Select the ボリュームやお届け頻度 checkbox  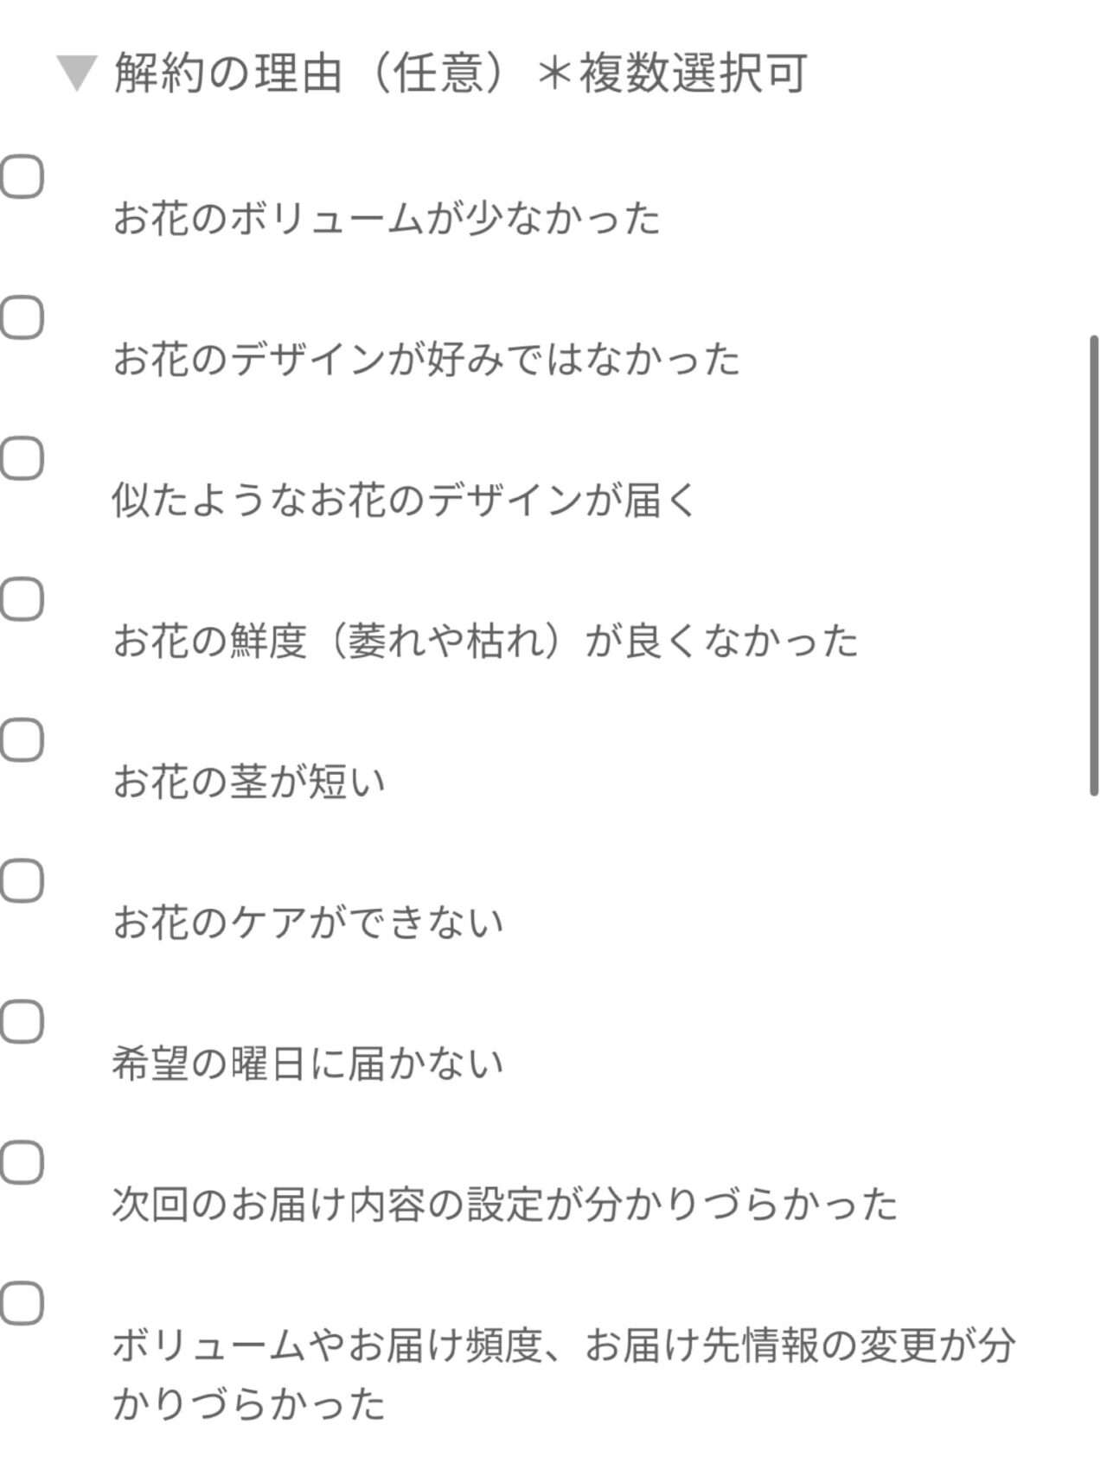coord(22,1304)
